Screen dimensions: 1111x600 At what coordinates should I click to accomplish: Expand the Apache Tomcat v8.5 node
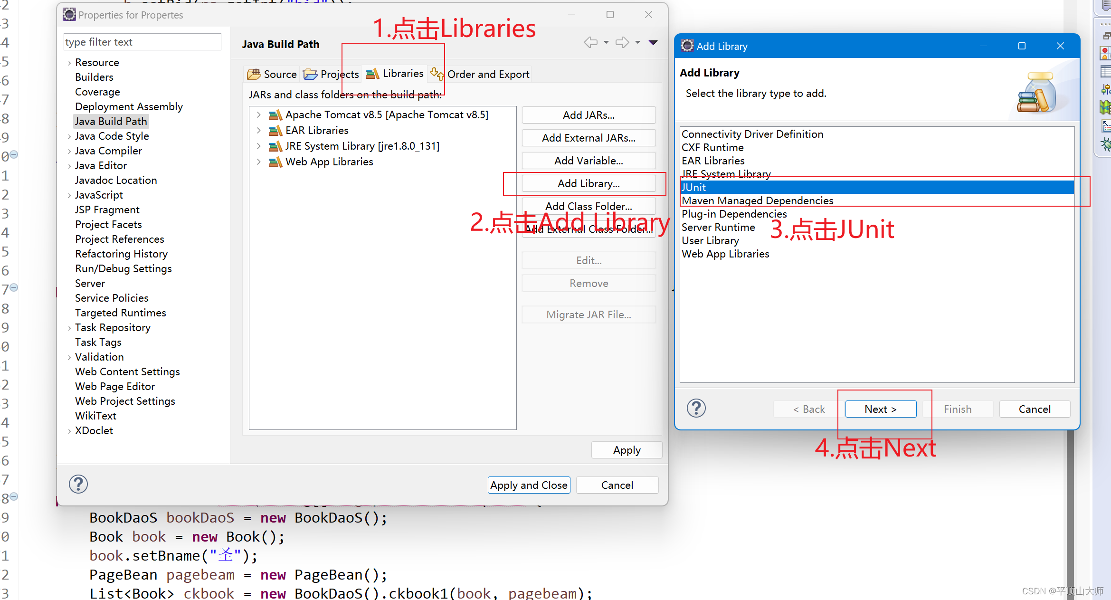point(259,115)
